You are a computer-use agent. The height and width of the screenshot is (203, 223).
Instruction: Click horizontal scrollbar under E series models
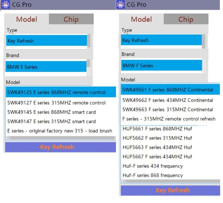click(61, 138)
